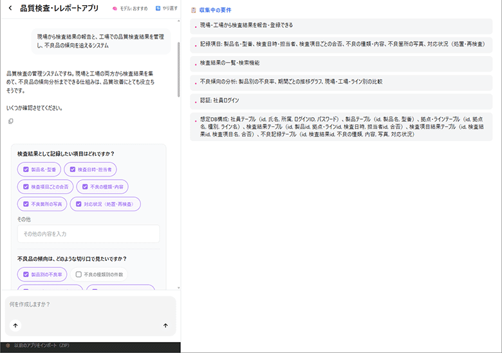The width and height of the screenshot is (502, 353).
Task: Copy the assistant message with copy icon
Action: pyautogui.click(x=10, y=121)
